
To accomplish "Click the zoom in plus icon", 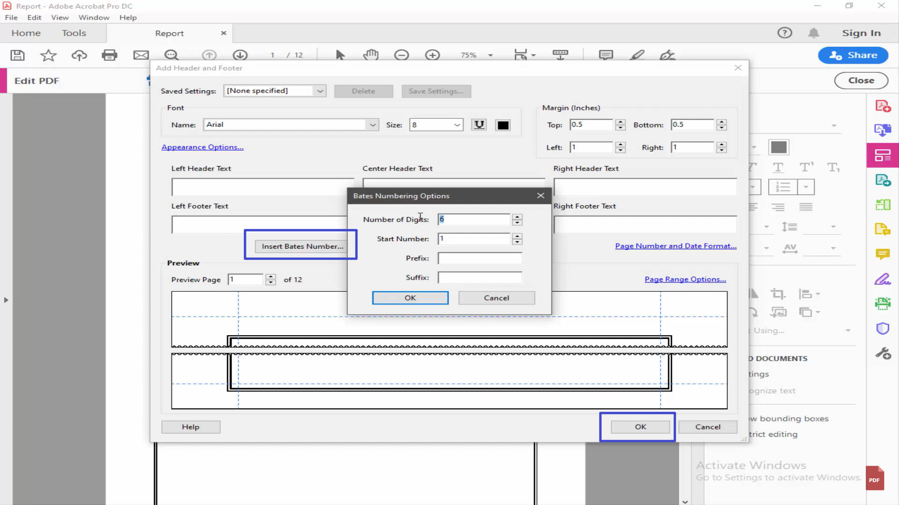I will 432,55.
